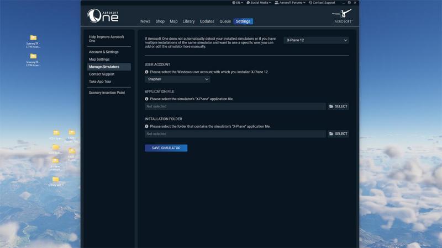Select the Settings tab
This screenshot has width=442, height=248.
[243, 21]
